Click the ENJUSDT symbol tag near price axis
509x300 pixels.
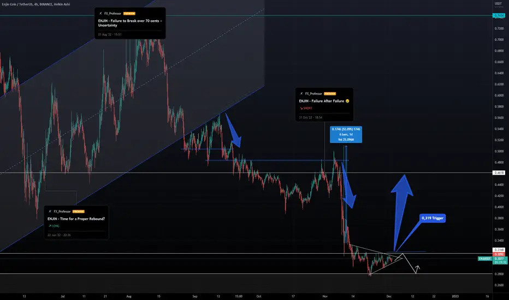485,259
